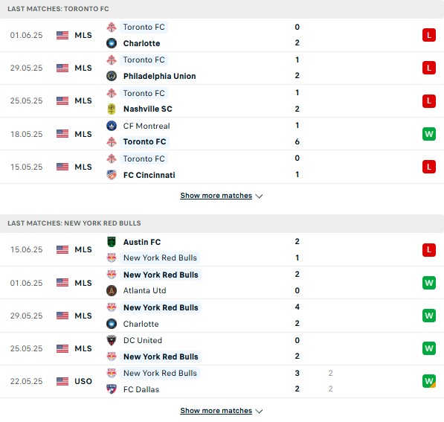This screenshot has height=422, width=444.
Task: Click the Austin FC green crest icon
Action: [112, 242]
